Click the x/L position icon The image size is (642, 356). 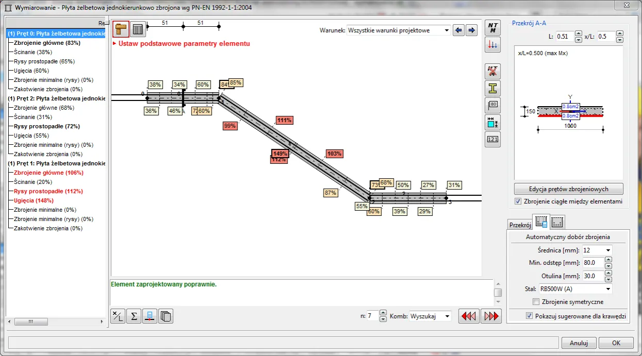coord(118,316)
